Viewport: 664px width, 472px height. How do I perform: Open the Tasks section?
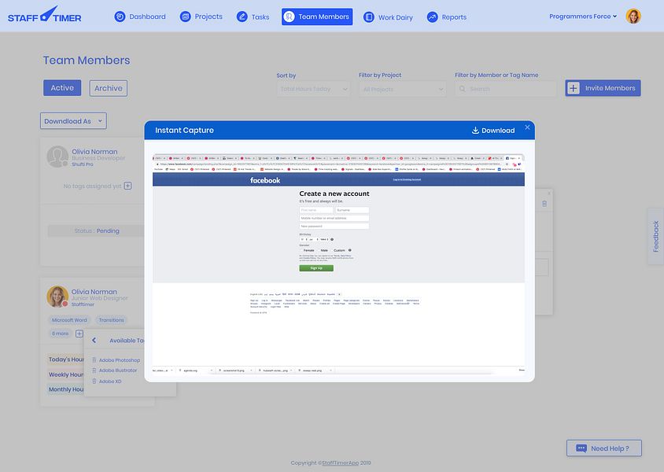click(x=253, y=17)
